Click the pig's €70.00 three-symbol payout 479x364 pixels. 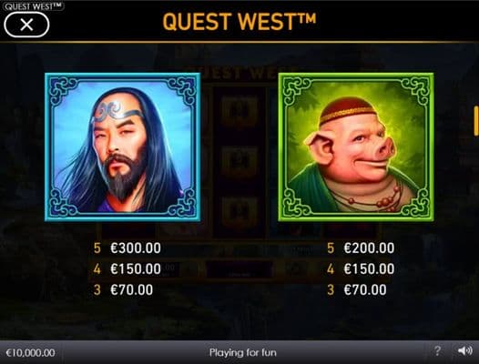(x=365, y=289)
